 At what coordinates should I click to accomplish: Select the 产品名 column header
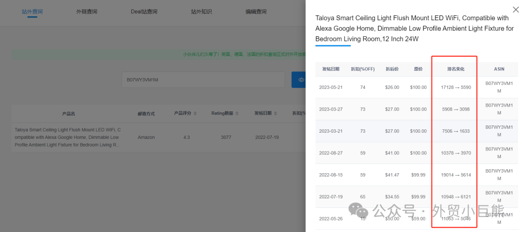click(x=69, y=114)
